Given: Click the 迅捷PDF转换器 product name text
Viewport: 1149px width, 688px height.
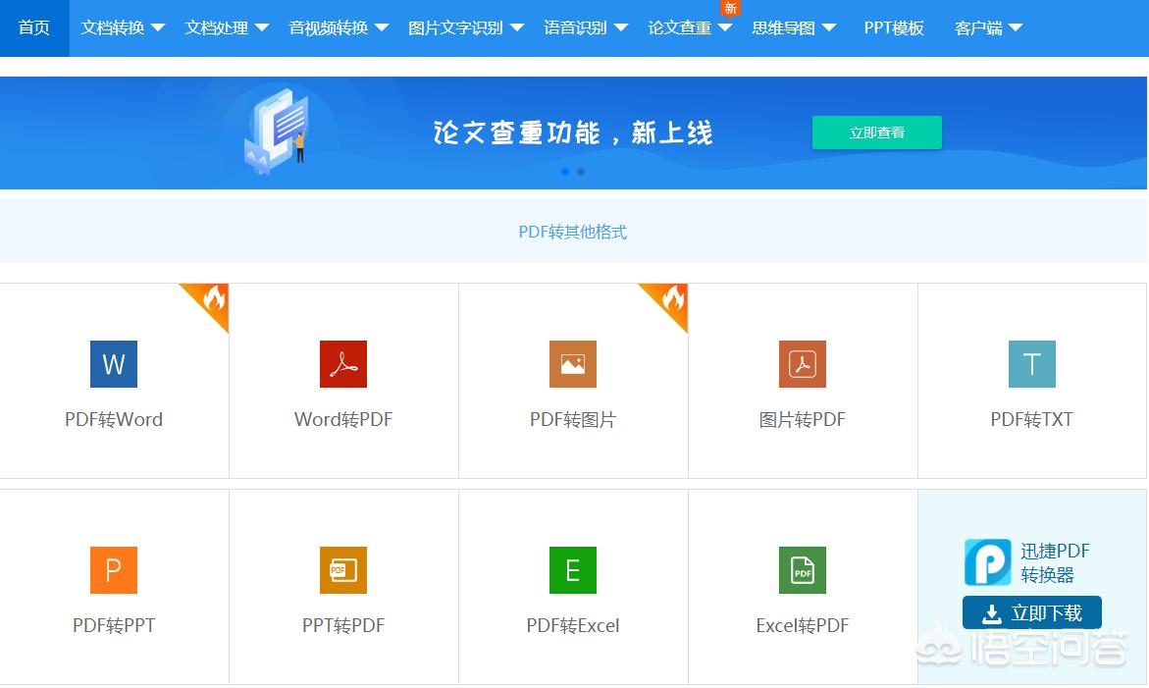Looking at the screenshot, I should (x=1055, y=562).
